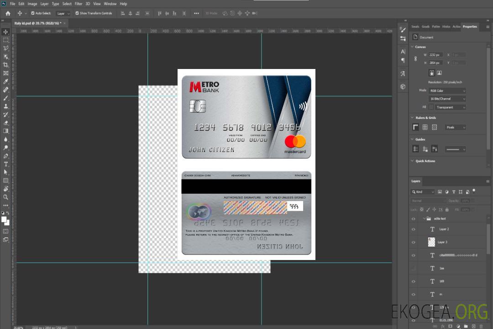Select the Eraser tool
This screenshot has height=329, width=493.
[5, 123]
